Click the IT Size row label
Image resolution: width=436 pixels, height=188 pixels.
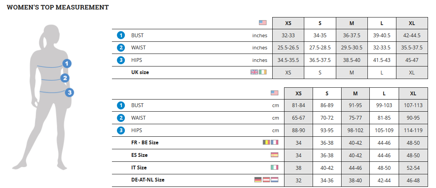pos(139,167)
